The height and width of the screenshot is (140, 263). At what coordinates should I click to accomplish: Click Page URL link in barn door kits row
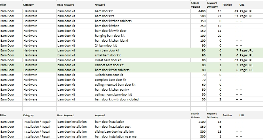[246, 16]
